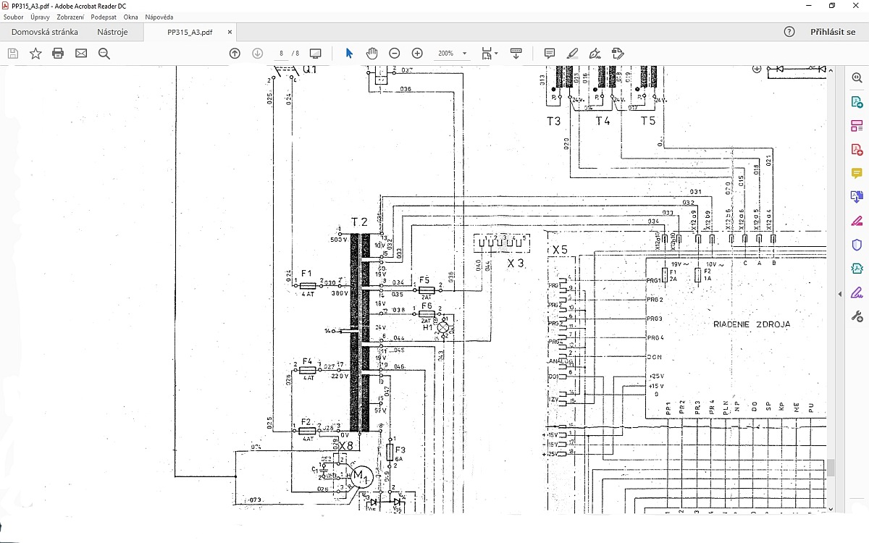The width and height of the screenshot is (869, 543).
Task: Zoom out with the minus circle button
Action: (395, 54)
